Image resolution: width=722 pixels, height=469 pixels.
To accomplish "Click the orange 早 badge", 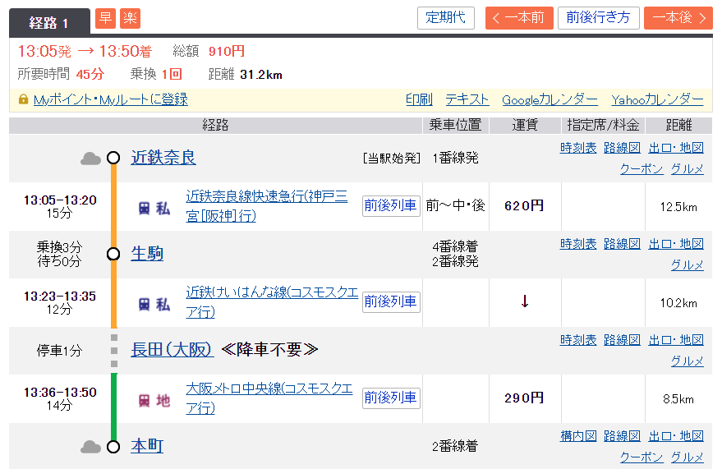I will point(105,18).
